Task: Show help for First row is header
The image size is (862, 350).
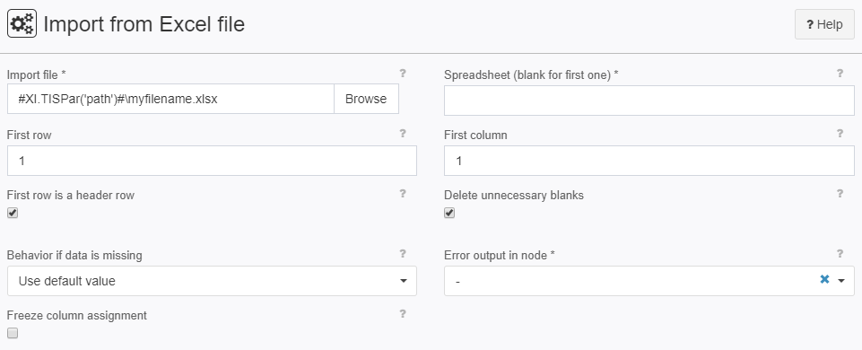Action: [x=403, y=193]
